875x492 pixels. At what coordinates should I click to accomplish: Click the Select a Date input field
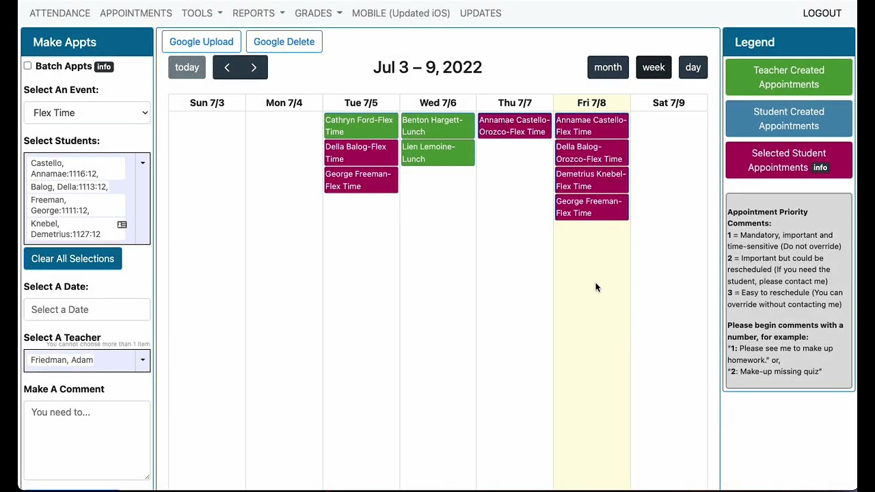tap(87, 310)
